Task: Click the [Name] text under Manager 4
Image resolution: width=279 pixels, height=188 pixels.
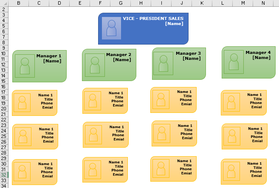Action: 262,58
